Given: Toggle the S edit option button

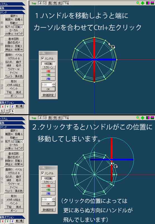Looking at the screenshot, I should tap(12, 111).
